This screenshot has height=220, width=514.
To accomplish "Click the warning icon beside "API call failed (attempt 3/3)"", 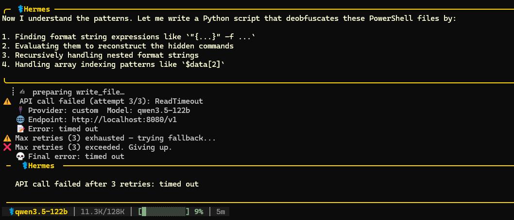I will pos(7,101).
